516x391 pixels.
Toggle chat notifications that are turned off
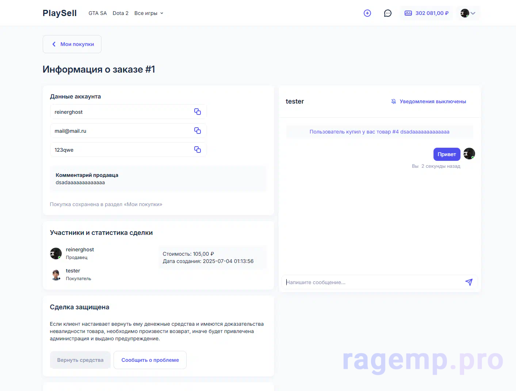pos(428,101)
